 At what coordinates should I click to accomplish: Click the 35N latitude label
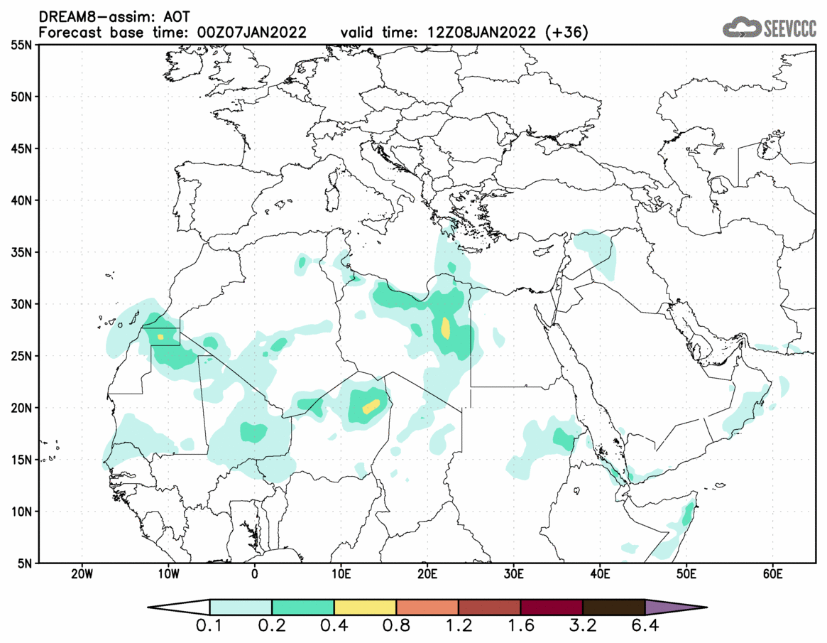pos(21,252)
